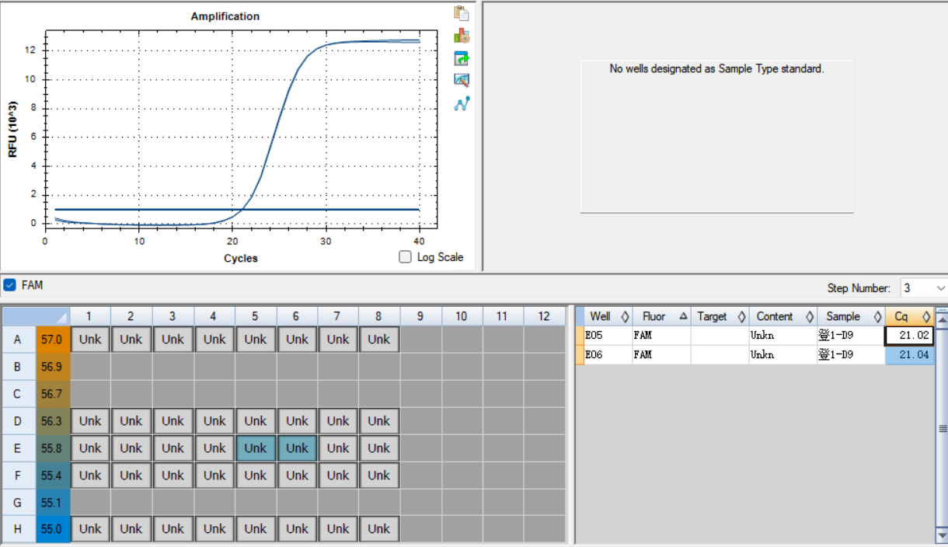Select plate row A header

(19, 340)
